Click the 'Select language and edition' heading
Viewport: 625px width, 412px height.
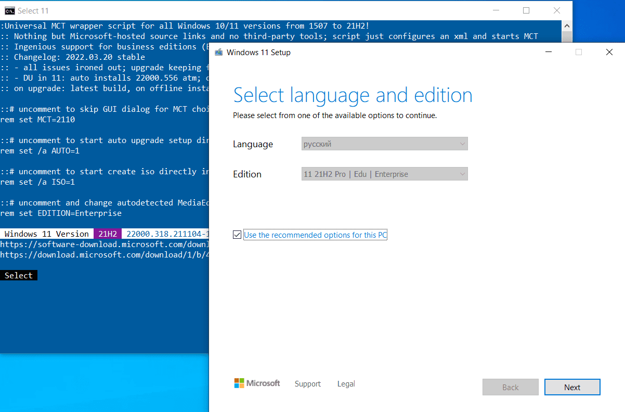(x=353, y=95)
